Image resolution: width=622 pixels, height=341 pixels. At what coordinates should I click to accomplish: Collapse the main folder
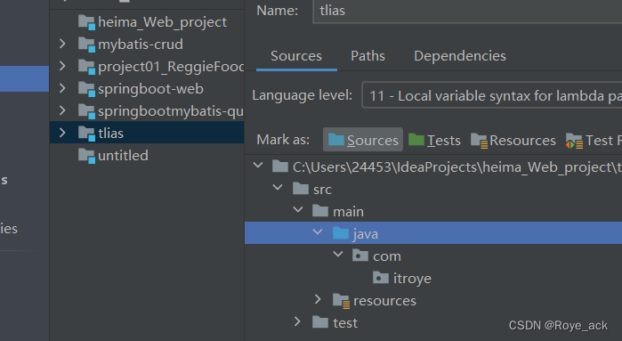click(x=298, y=209)
